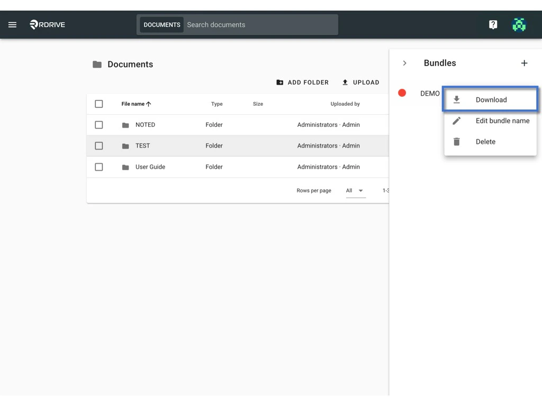Click the DOCUMENTS search scope button

pyautogui.click(x=162, y=24)
